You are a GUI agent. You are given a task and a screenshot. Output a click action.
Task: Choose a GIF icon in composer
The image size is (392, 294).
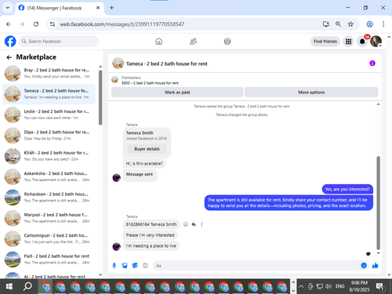(145, 266)
